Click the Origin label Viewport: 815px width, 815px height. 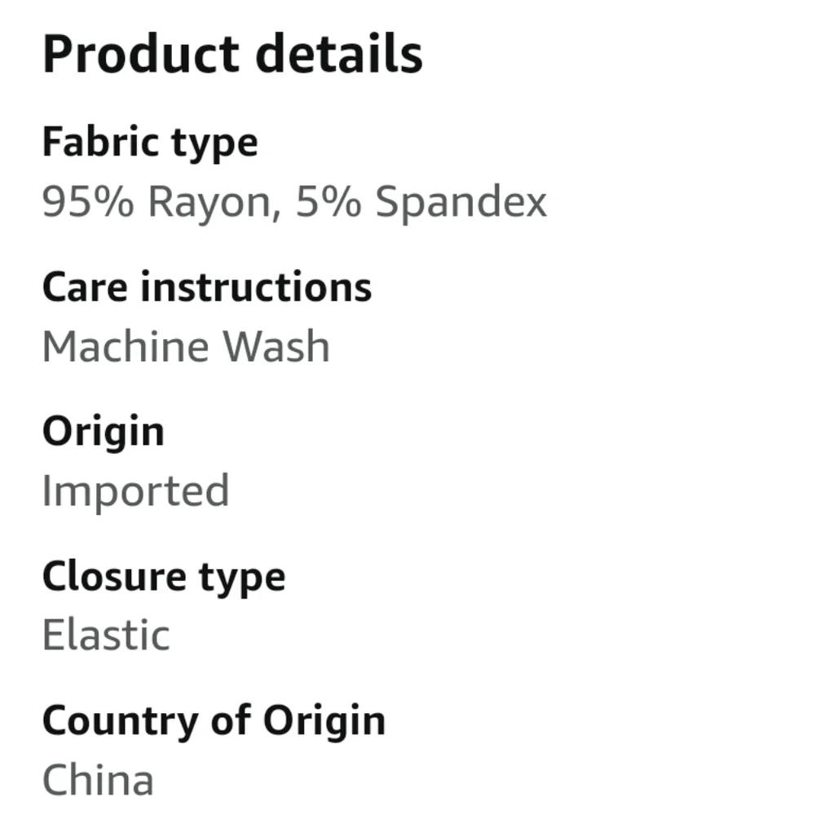104,433
